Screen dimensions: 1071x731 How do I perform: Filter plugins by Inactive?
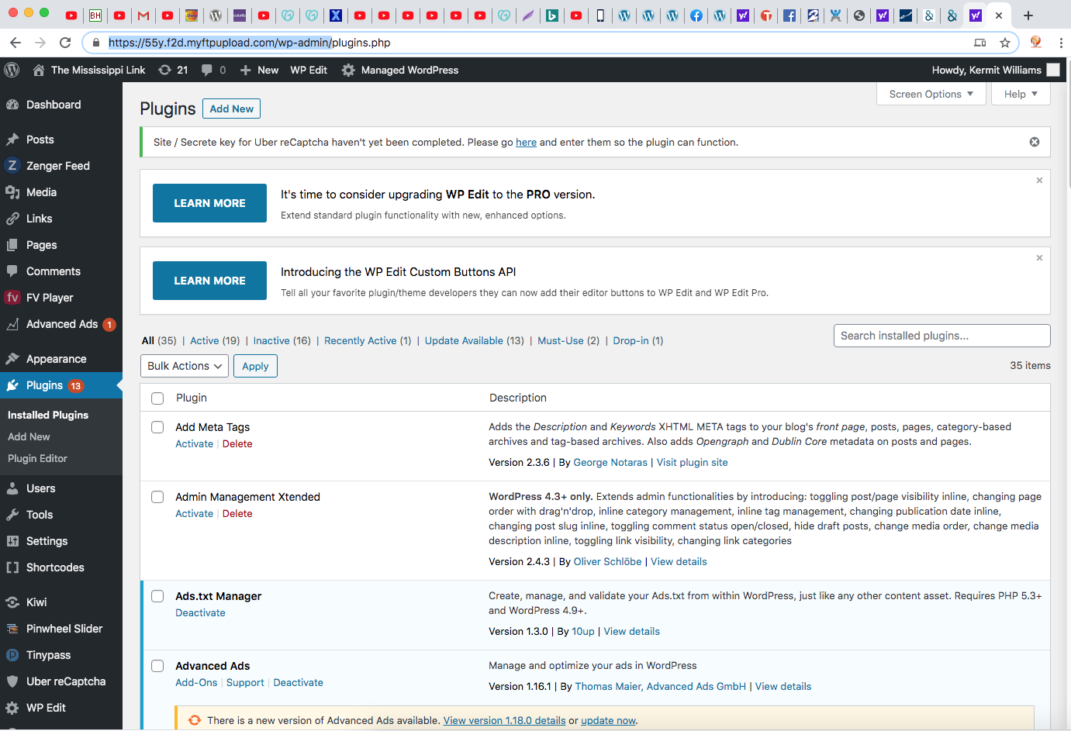point(271,340)
